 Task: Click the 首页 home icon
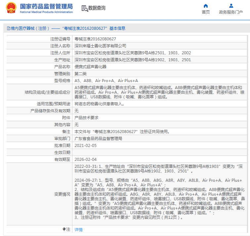pyautogui.click(x=206, y=6)
